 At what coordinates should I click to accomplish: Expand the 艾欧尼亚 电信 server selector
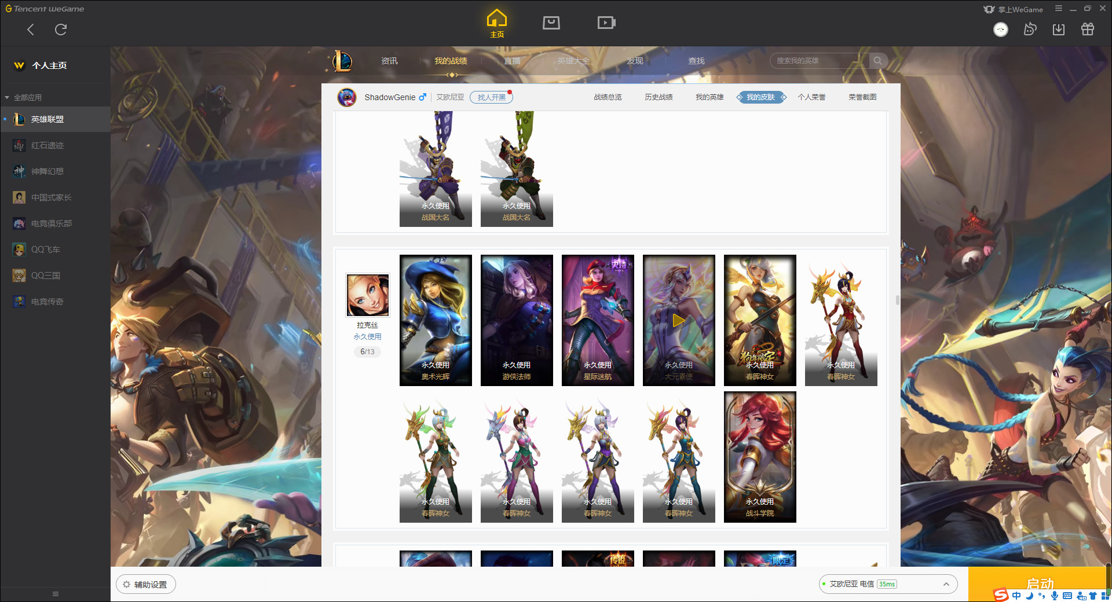point(888,584)
